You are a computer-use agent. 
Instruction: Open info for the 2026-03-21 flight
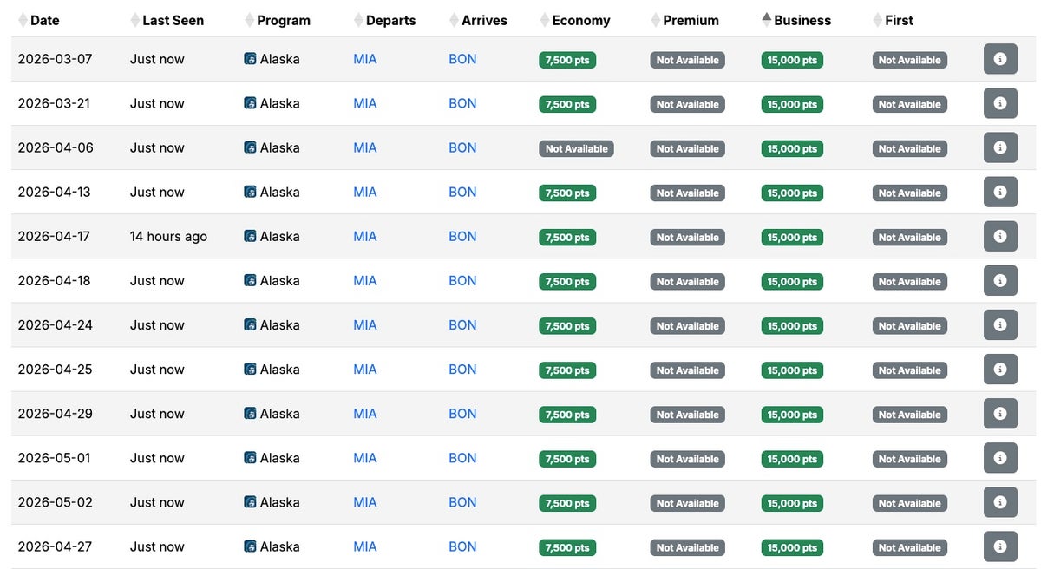999,103
